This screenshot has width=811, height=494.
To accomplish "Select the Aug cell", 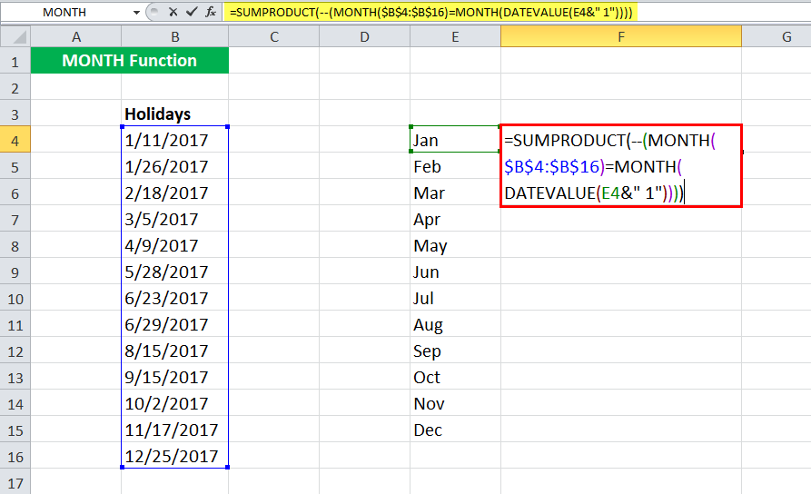I will tap(455, 324).
